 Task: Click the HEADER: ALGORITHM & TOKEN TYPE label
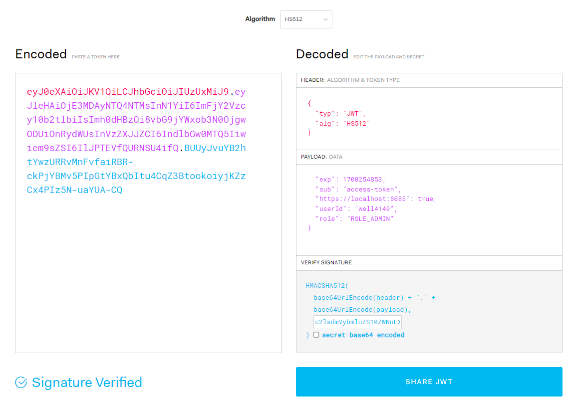350,80
